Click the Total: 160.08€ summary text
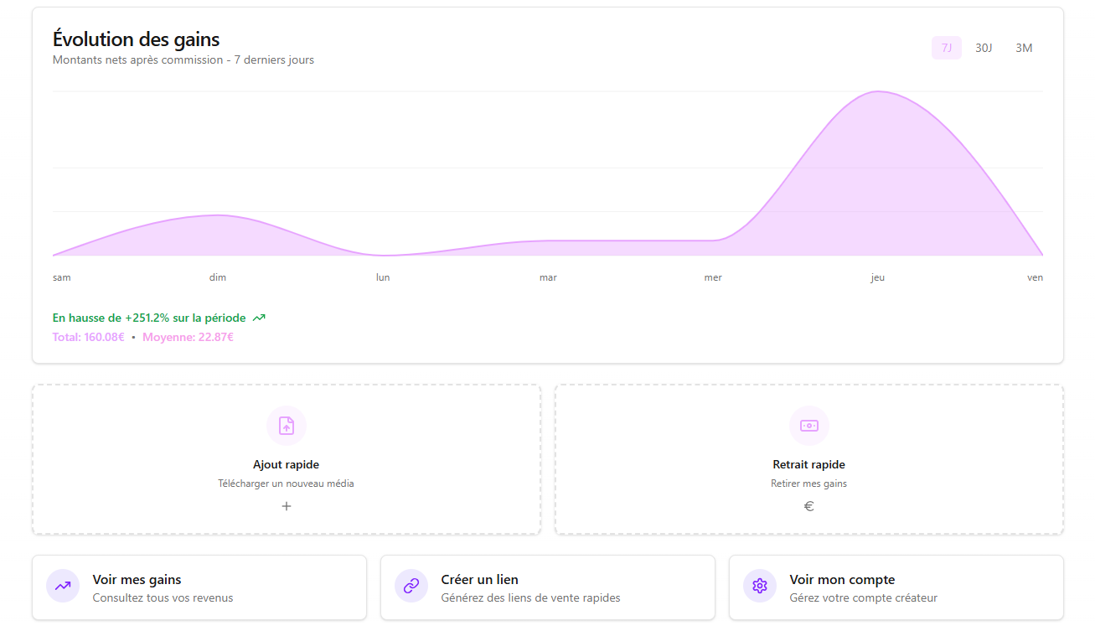The width and height of the screenshot is (1095, 631). (89, 338)
